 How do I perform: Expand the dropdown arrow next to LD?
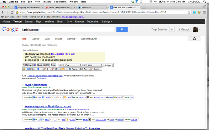(x=60, y=69)
